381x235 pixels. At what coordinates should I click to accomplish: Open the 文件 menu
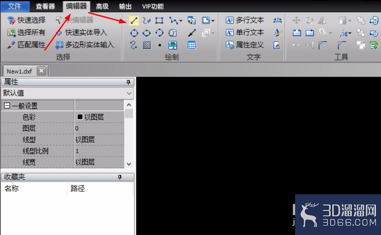(x=15, y=6)
